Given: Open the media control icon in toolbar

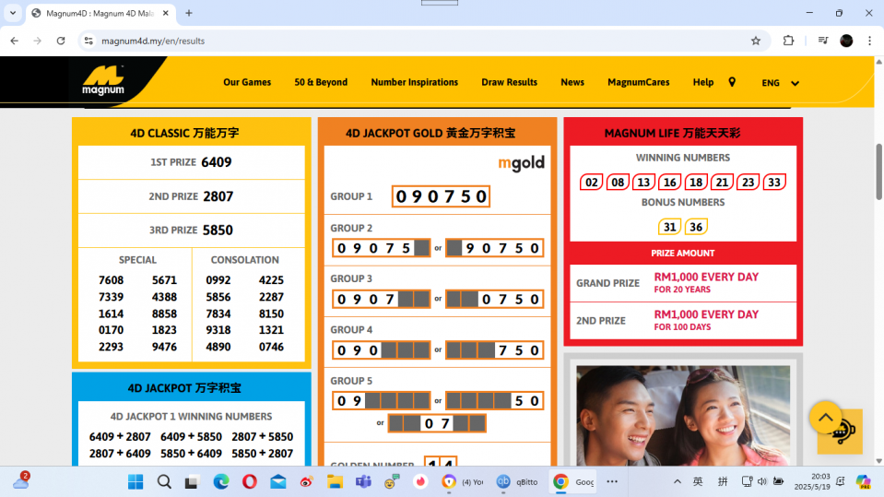Looking at the screenshot, I should point(822,41).
